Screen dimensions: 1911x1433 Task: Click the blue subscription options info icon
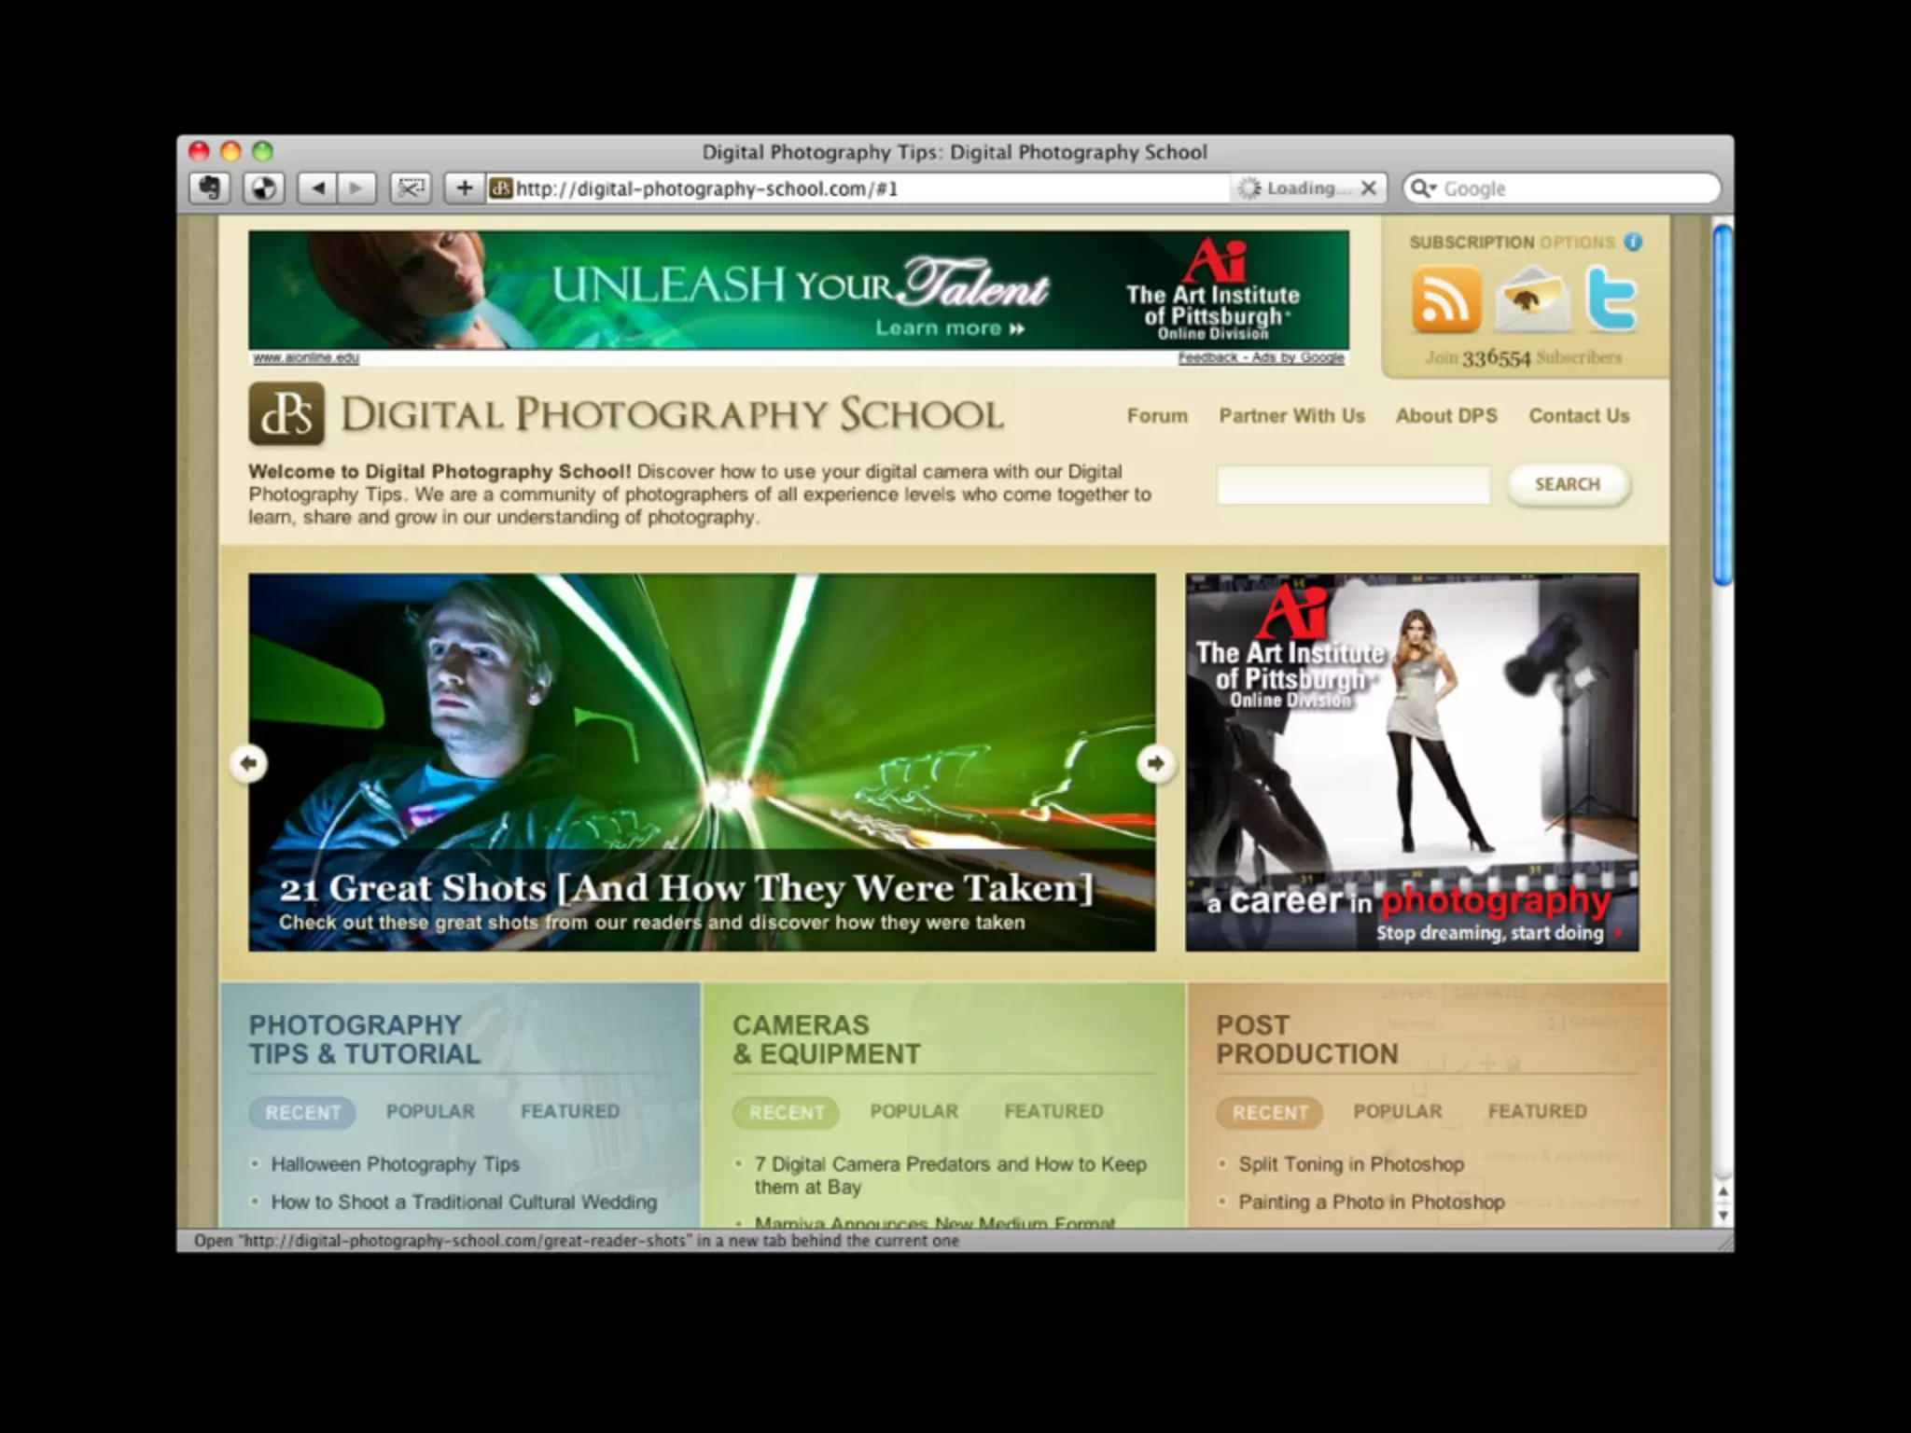1633,242
